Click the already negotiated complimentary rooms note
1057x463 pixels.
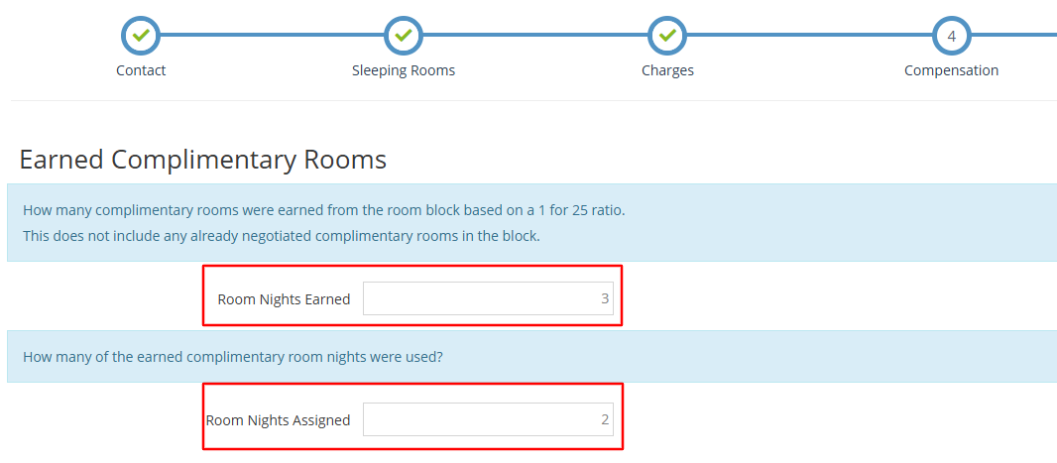click(281, 236)
